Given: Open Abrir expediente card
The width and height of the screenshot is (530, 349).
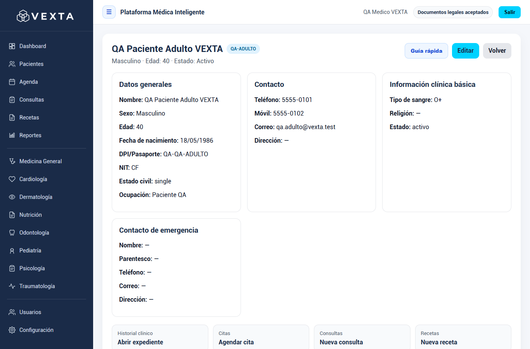Looking at the screenshot, I should click(x=160, y=337).
